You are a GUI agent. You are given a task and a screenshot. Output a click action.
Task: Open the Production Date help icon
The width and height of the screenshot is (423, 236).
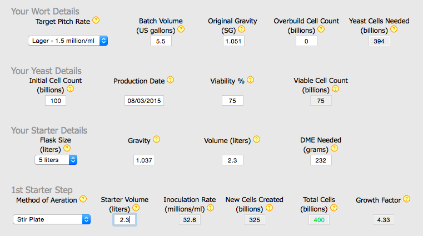(x=170, y=80)
